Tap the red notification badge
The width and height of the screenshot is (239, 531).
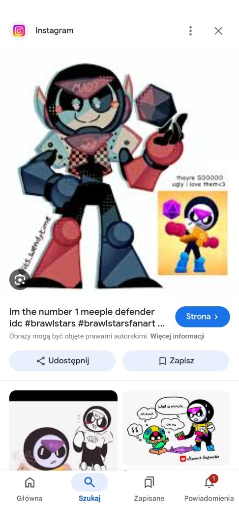pos(213,478)
